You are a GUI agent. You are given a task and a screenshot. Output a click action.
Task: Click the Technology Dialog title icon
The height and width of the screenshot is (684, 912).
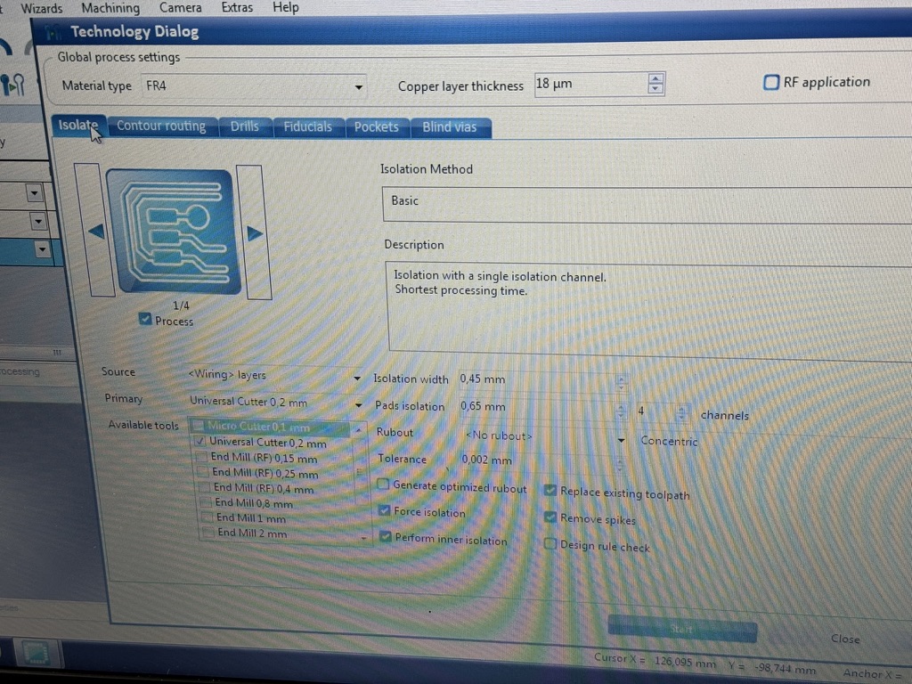[53, 33]
